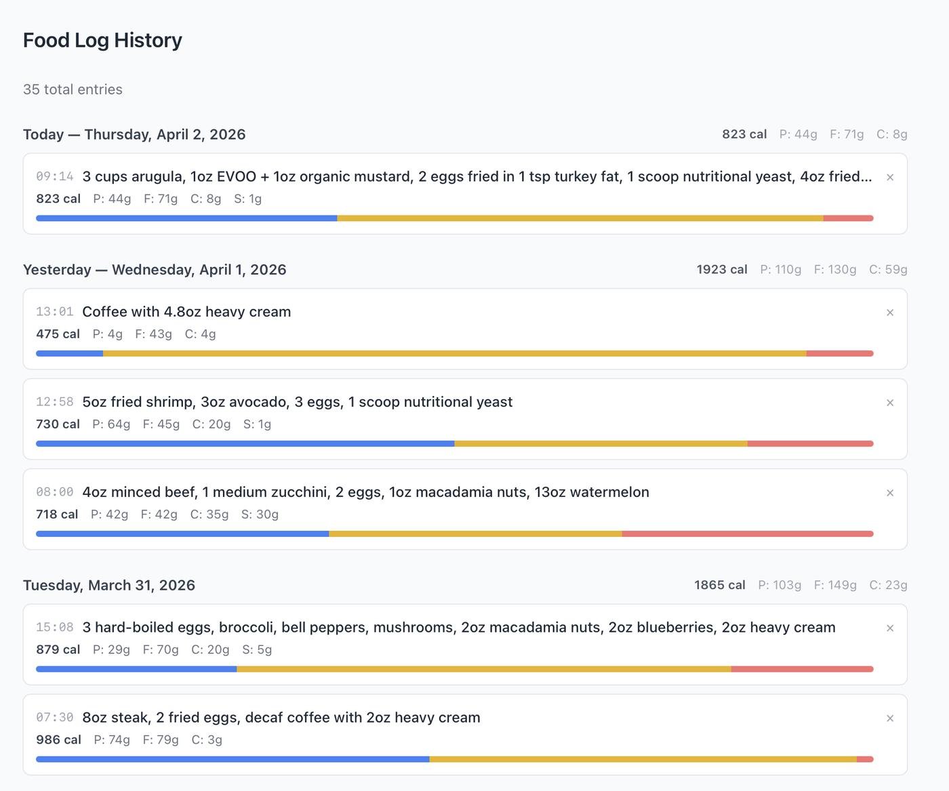949x791 pixels.
Task: Click the macro bar of the 07:30 steak entry
Action: tap(454, 759)
